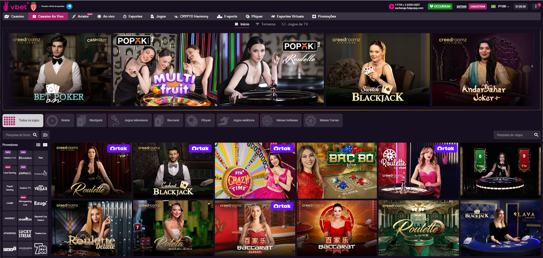Switch to Jogos de TV tab
This screenshot has width=543, height=258.
295,24
